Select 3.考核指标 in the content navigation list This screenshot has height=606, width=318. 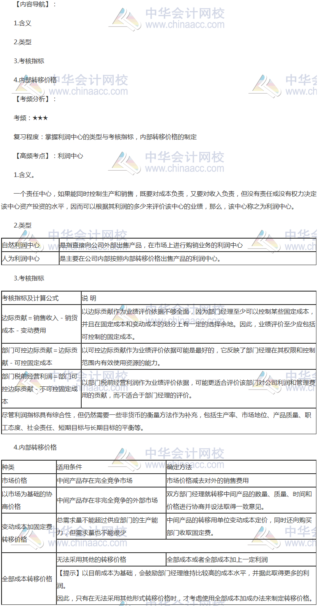tap(29, 61)
